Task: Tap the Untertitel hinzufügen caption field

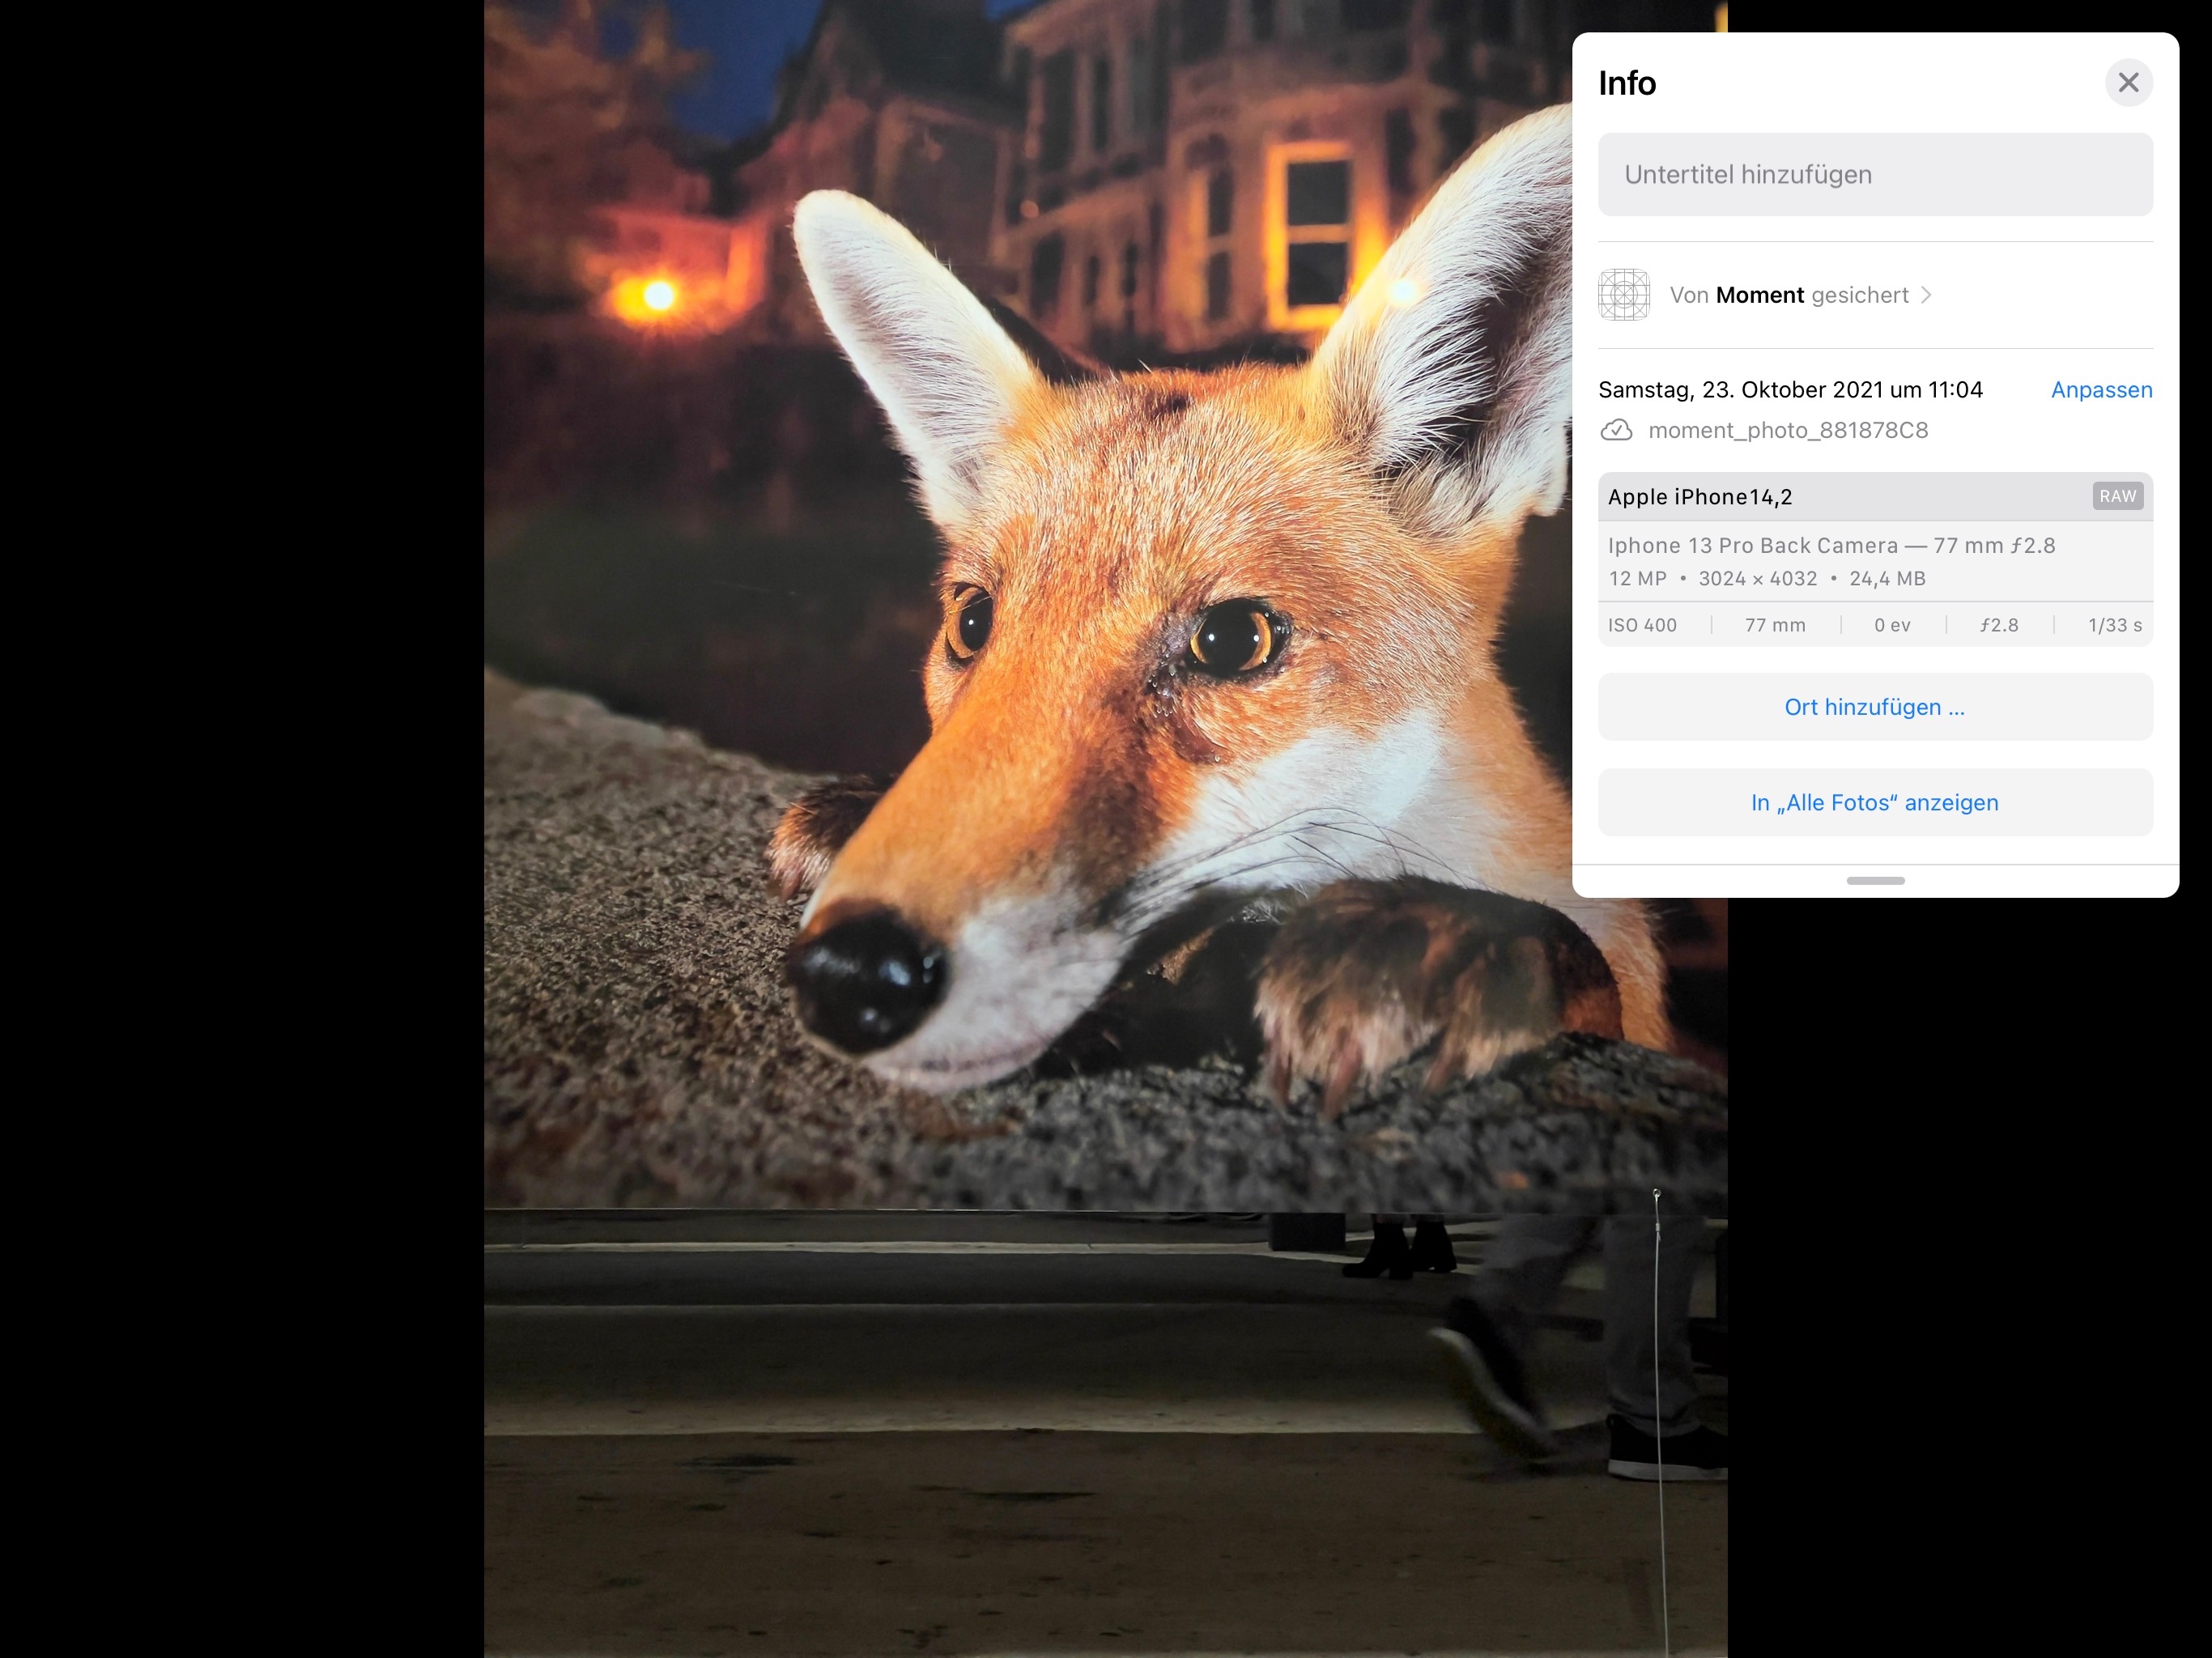Action: (1874, 174)
